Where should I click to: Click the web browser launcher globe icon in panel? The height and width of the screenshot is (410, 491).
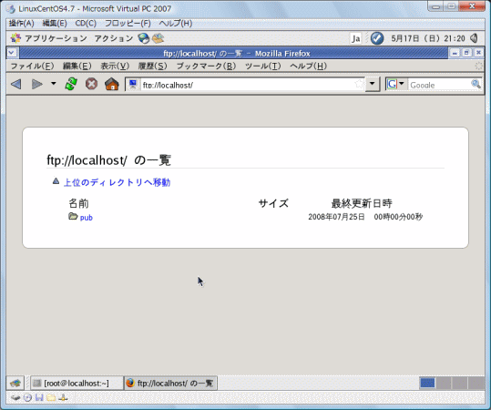point(144,38)
